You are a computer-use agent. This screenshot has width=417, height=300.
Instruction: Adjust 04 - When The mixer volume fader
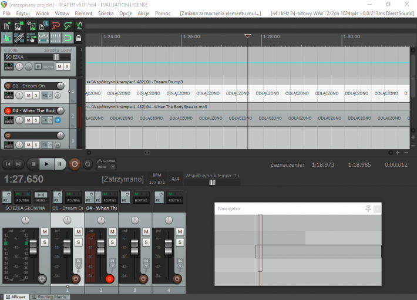pos(101,247)
